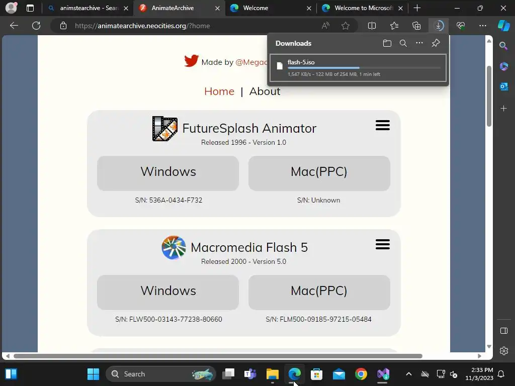This screenshot has height=386, width=515.
Task: Toggle the sidebar visibility button
Action: 503,331
